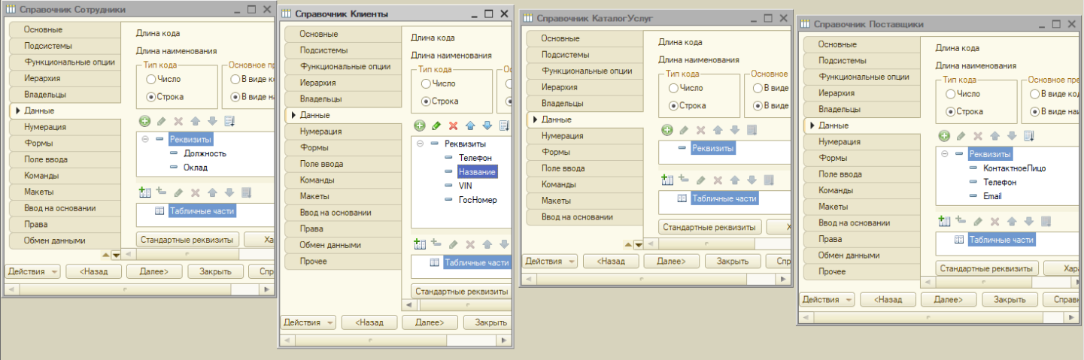Click sort list icon in Сотрудники attributes toolbar
The image size is (1084, 360).
pyautogui.click(x=229, y=121)
